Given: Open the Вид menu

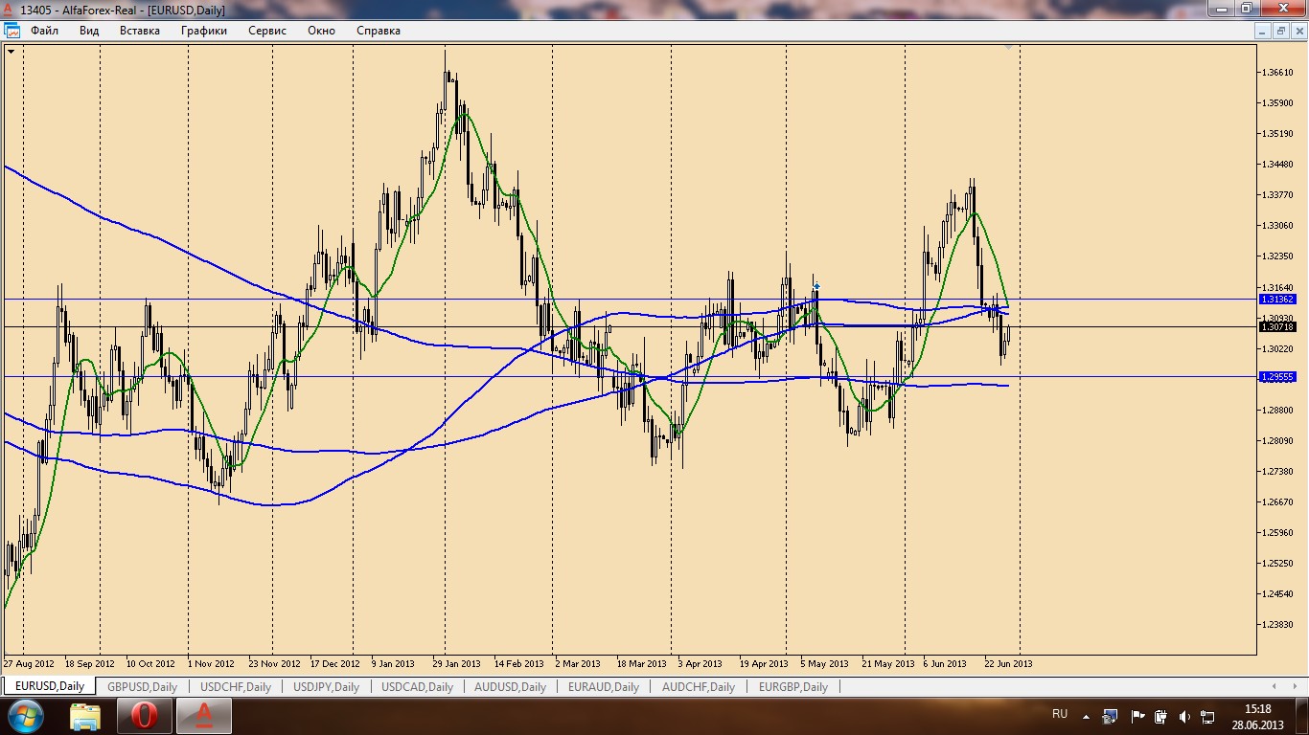Looking at the screenshot, I should [89, 31].
